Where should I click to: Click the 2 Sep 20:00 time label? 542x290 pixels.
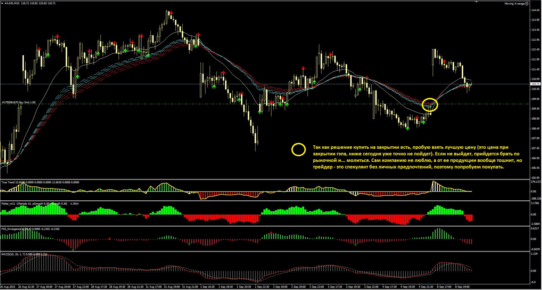pyautogui.click(x=298, y=287)
